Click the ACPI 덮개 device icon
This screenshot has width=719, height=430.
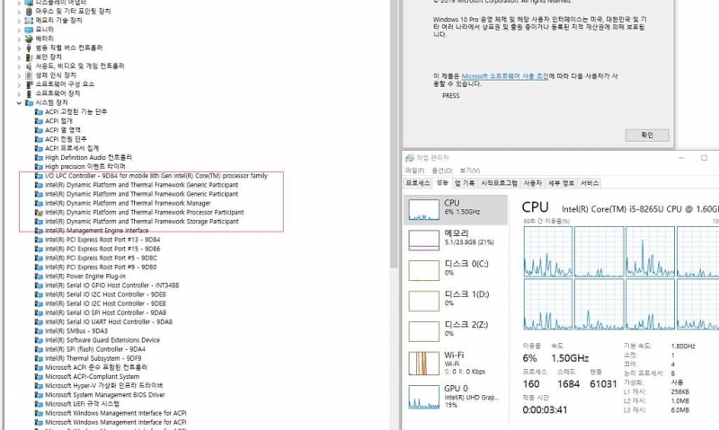[x=39, y=121]
